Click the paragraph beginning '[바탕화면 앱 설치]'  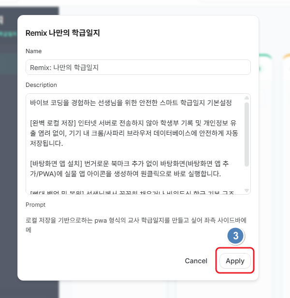point(130,169)
